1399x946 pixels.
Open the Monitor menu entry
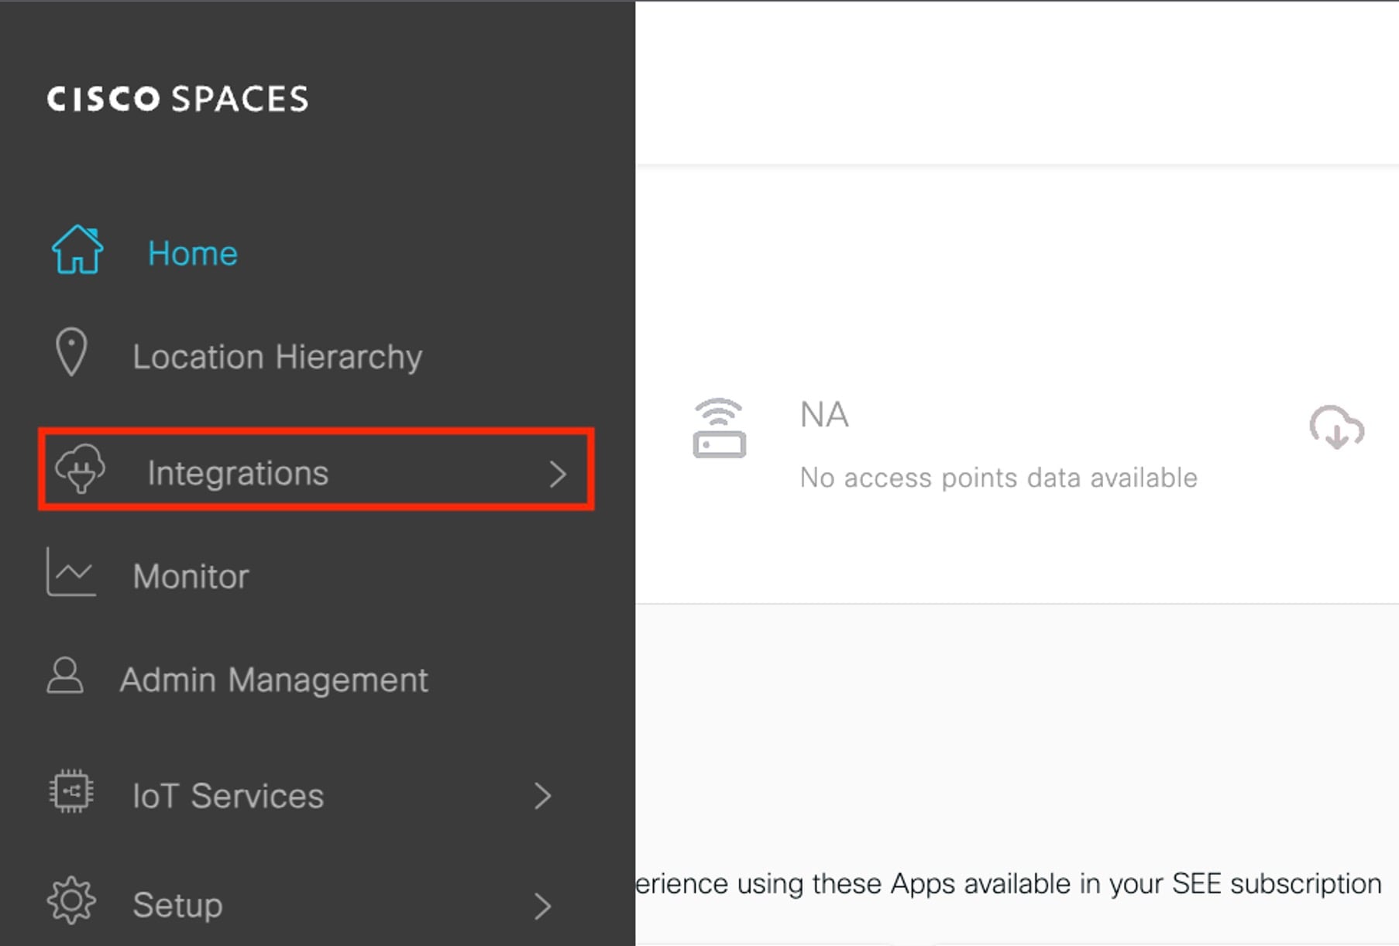pos(191,577)
